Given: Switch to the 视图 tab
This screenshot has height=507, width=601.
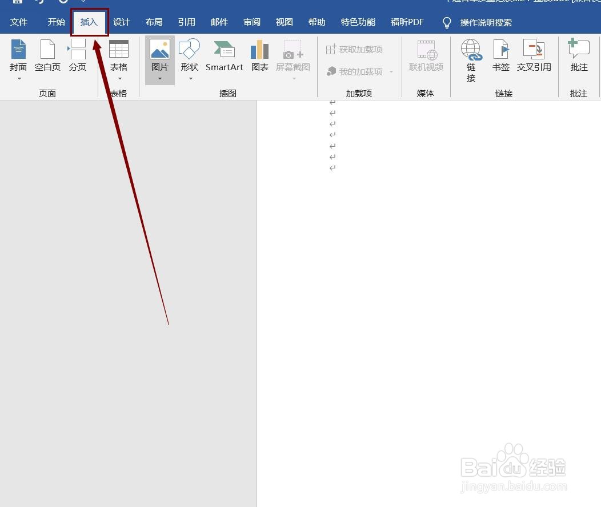Looking at the screenshot, I should pos(284,22).
